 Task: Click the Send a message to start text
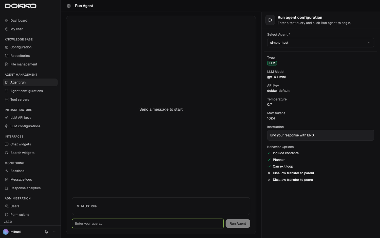coord(161,109)
